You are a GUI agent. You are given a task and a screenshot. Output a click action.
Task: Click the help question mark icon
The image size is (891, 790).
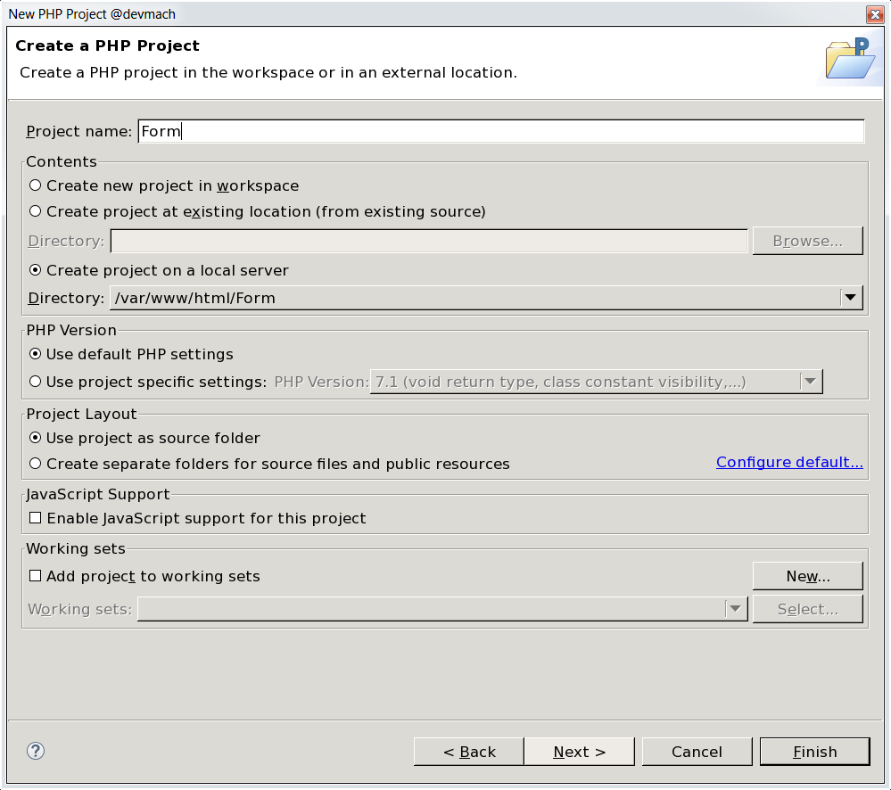[x=36, y=751]
